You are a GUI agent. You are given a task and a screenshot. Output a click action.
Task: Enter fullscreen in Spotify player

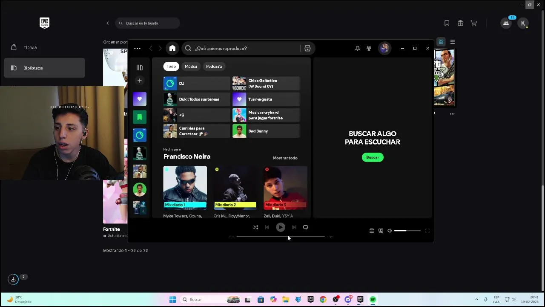tap(427, 231)
